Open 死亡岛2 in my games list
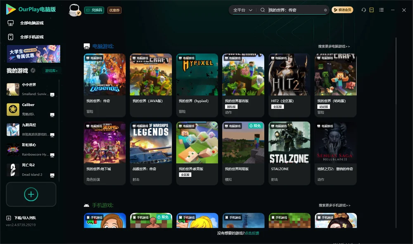Image resolution: width=413 pixels, height=244 pixels. (31, 169)
